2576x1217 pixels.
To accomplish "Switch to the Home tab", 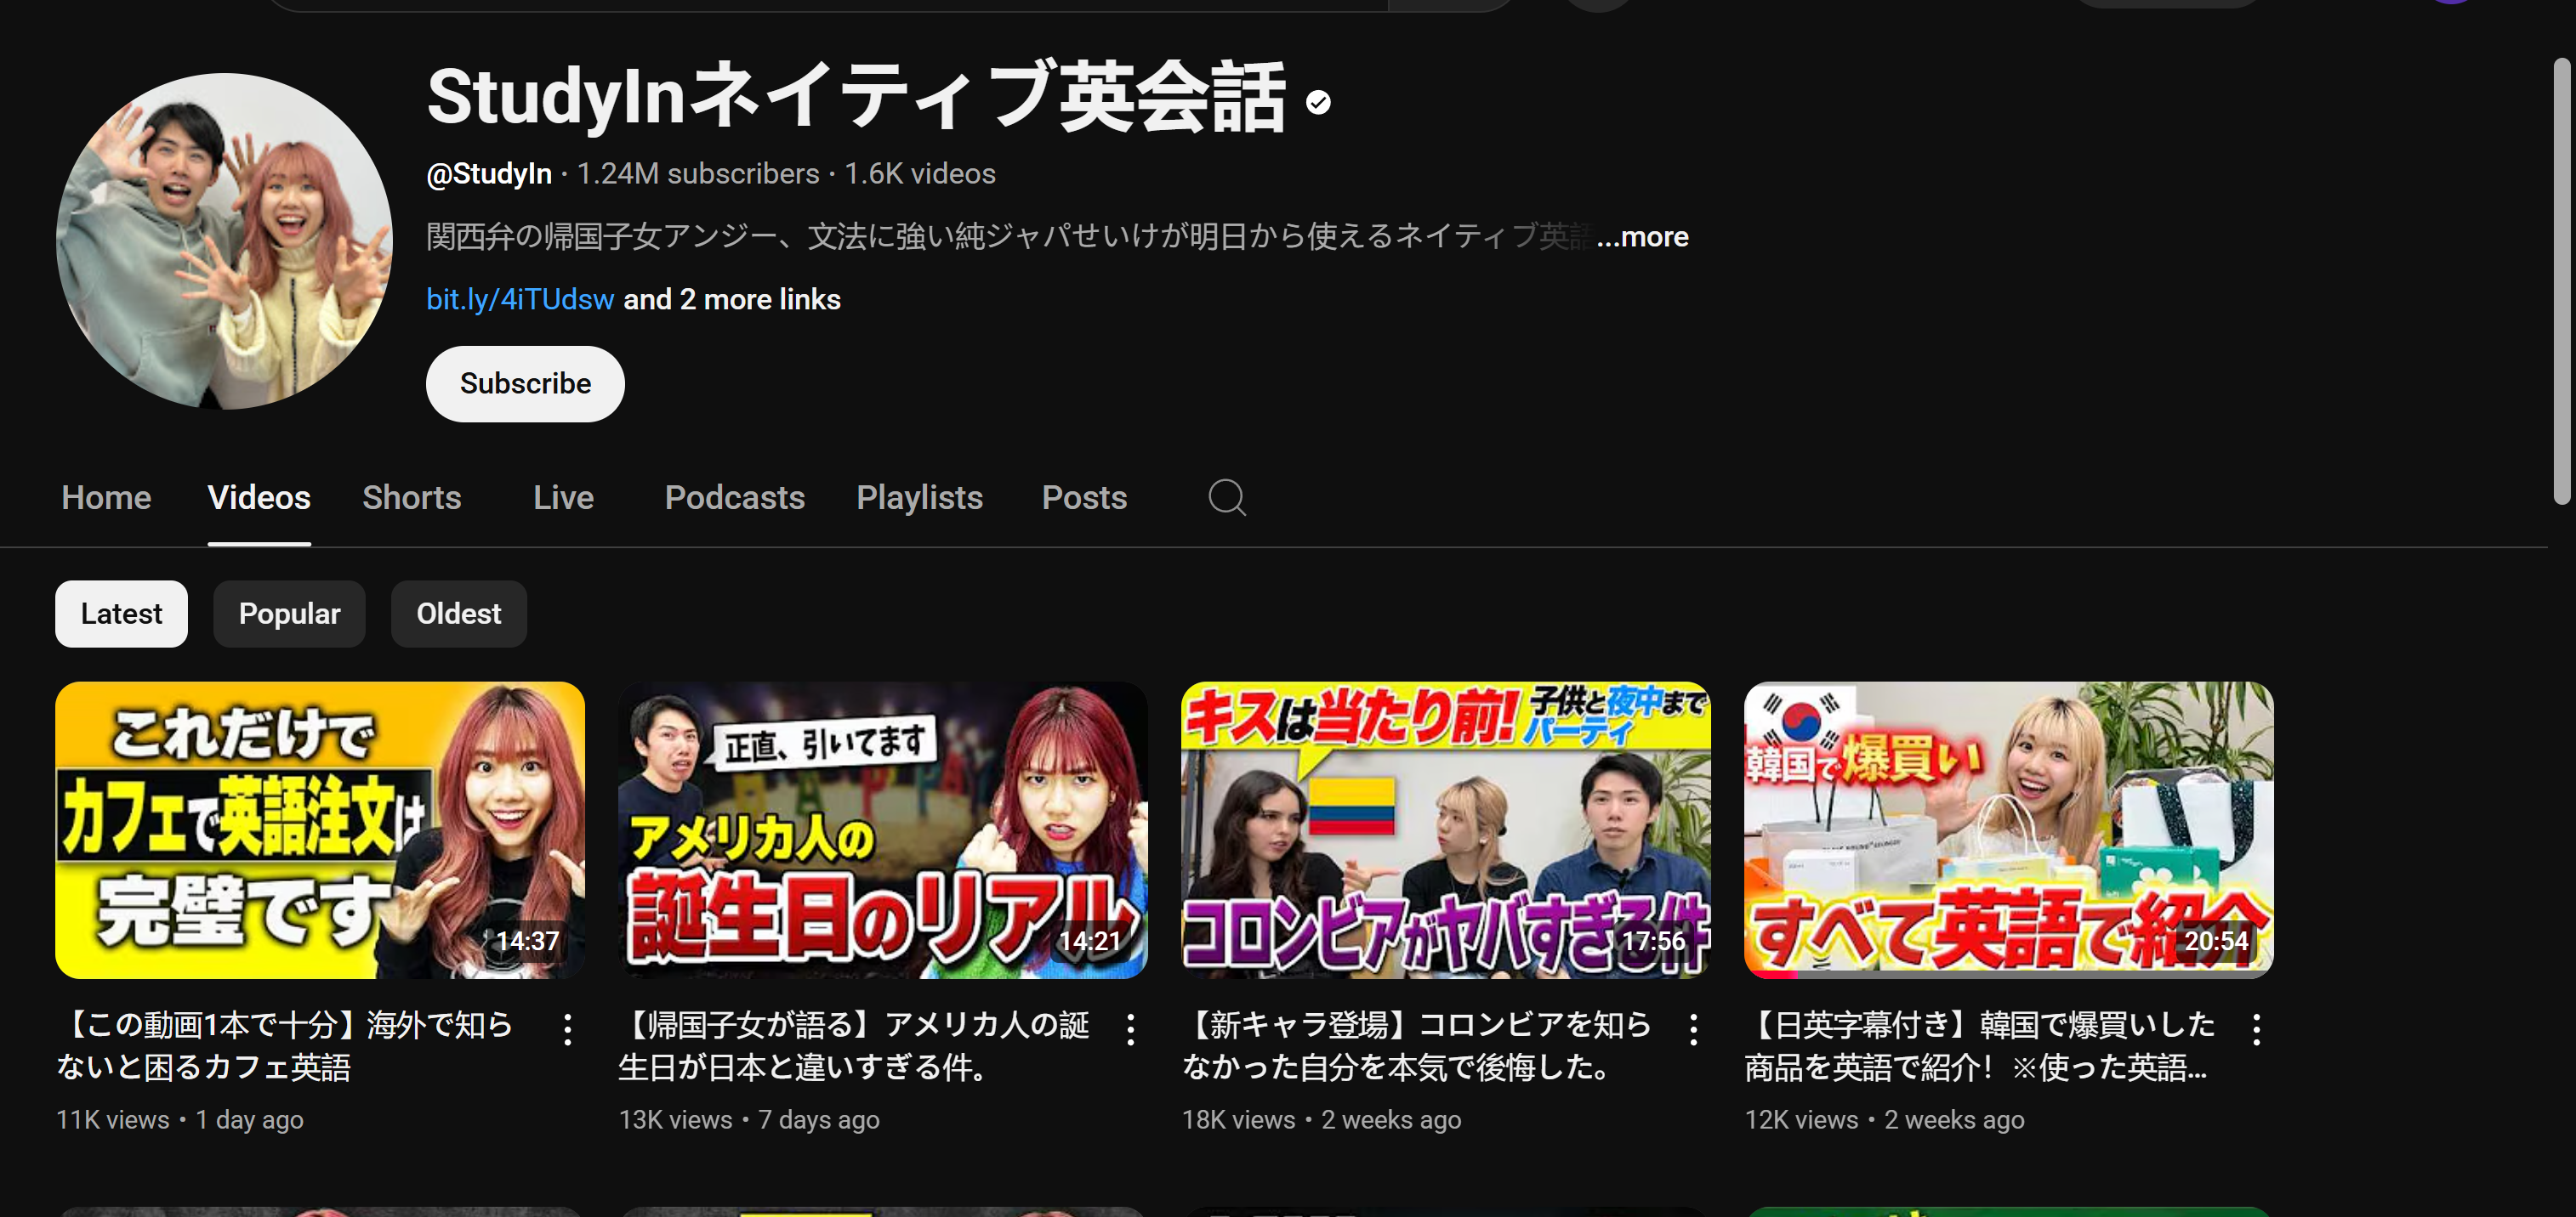I will (106, 497).
